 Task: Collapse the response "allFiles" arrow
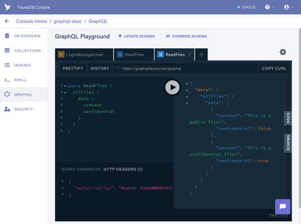point(187,97)
